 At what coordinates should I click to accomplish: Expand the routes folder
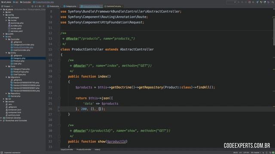[x=6, y=20]
